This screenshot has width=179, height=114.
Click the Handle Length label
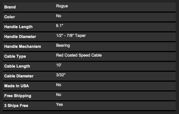click(x=18, y=27)
